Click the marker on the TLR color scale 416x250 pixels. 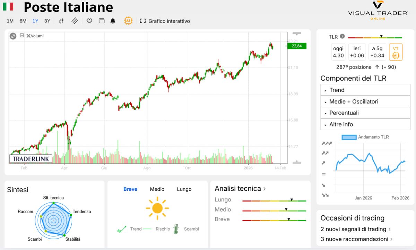381,36
